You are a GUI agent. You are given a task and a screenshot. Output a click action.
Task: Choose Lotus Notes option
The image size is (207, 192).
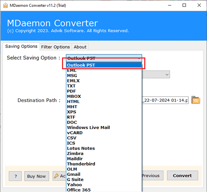[x=104, y=148]
